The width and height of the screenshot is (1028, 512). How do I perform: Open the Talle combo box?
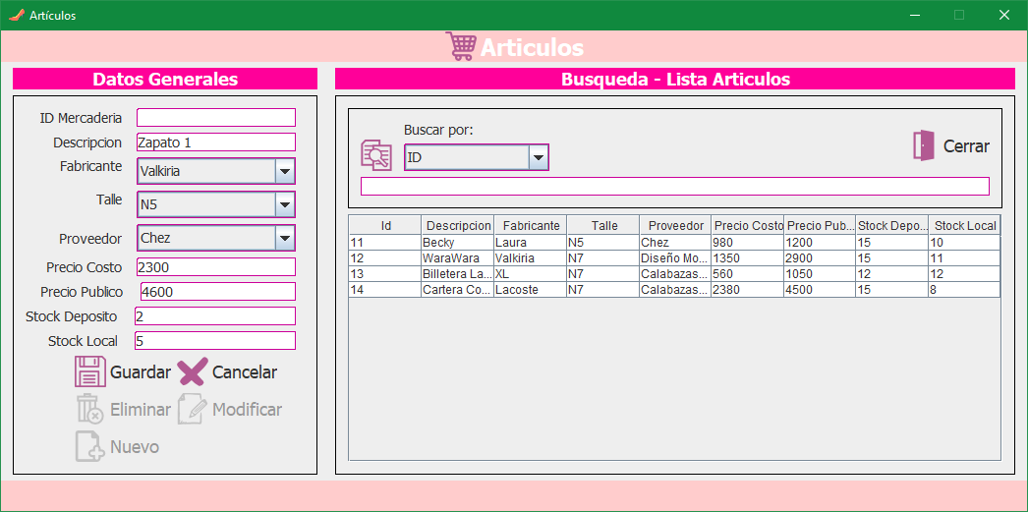coord(284,205)
